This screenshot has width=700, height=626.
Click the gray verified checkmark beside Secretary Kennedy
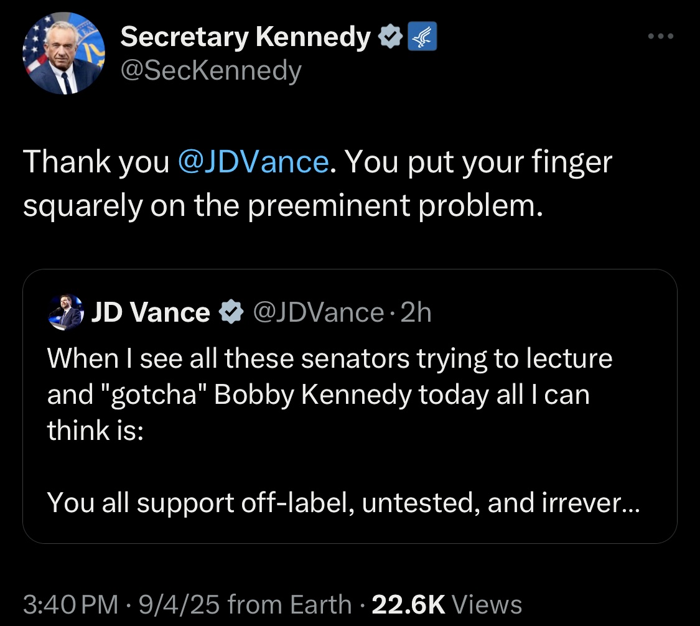click(390, 39)
